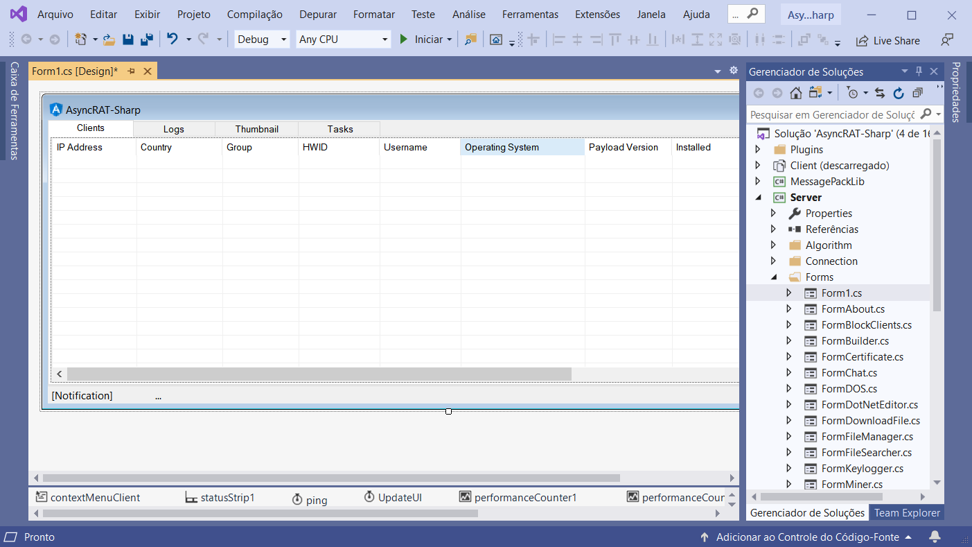Open the undo history dropdown arrow
The width and height of the screenshot is (972, 547).
[188, 40]
